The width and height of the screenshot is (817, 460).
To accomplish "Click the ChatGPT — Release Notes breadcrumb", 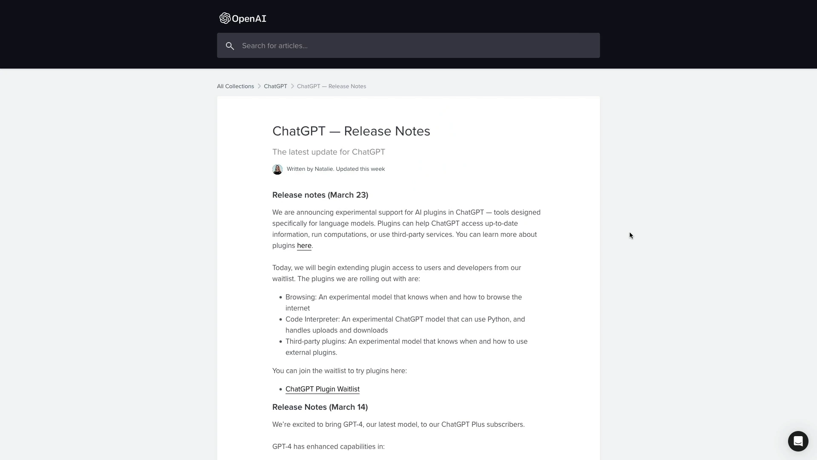I will pos(331,86).
